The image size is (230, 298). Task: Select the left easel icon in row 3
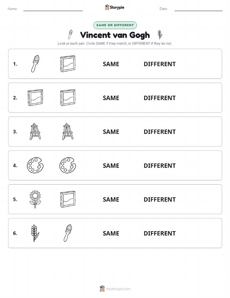pyautogui.click(x=35, y=132)
